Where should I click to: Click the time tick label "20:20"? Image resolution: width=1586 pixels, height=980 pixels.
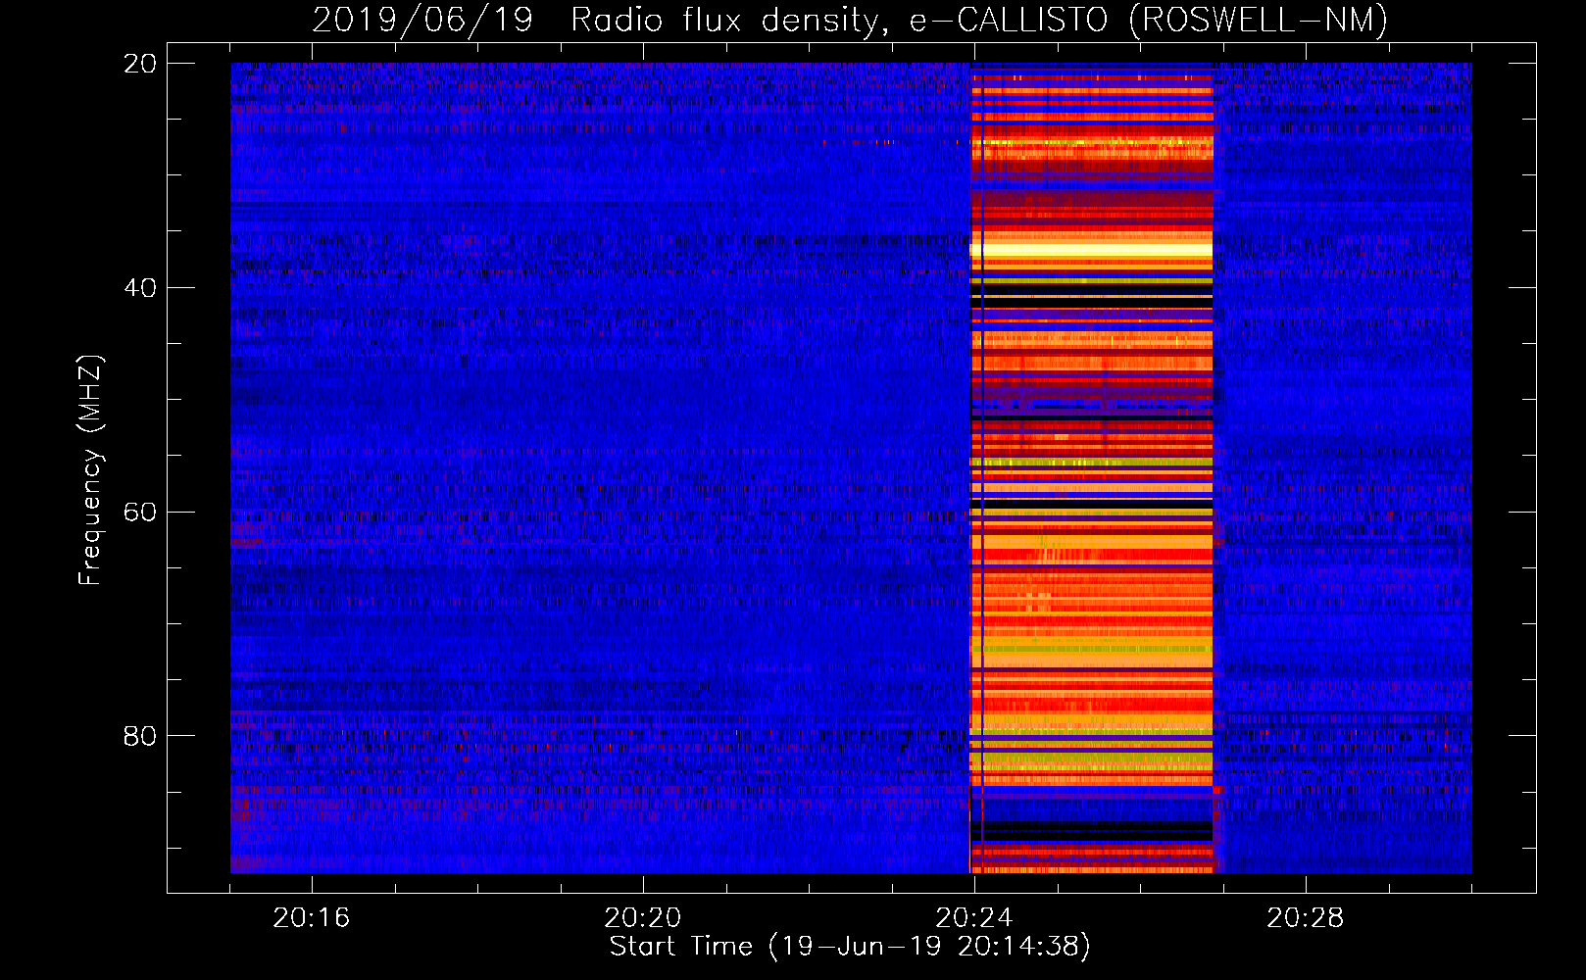[x=643, y=917]
